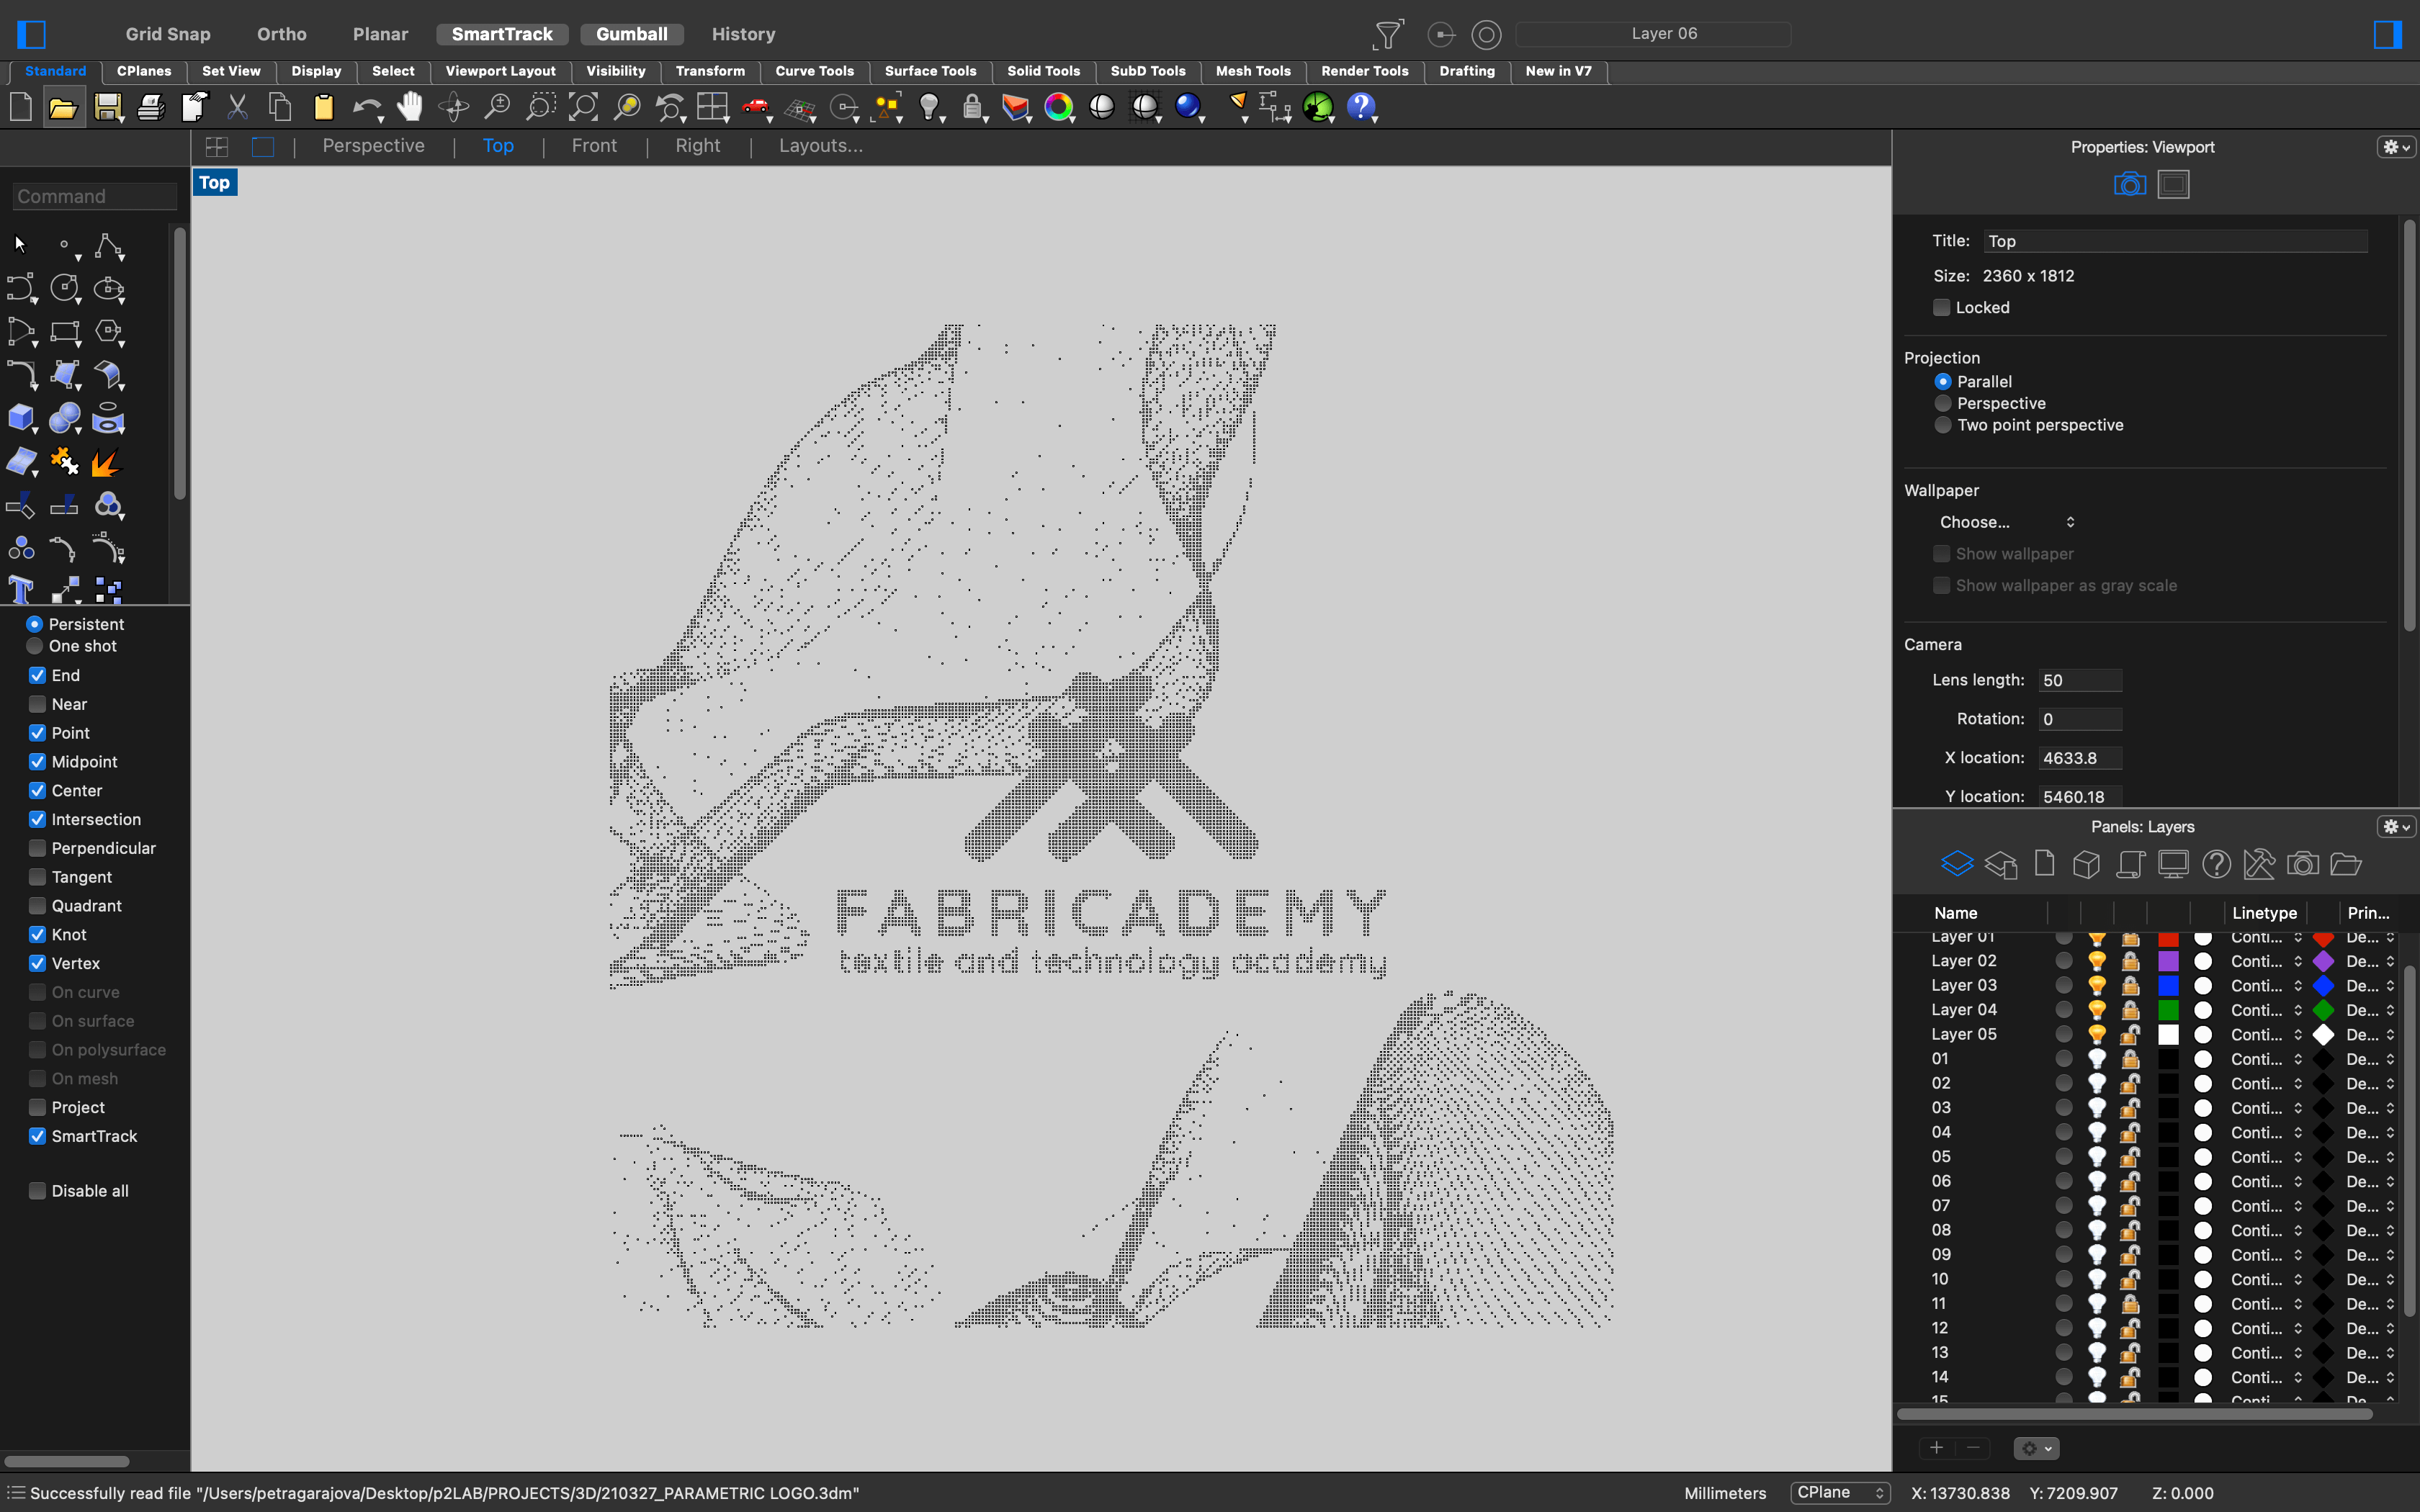
Task: Toggle the End osnap checkbox
Action: point(37,675)
